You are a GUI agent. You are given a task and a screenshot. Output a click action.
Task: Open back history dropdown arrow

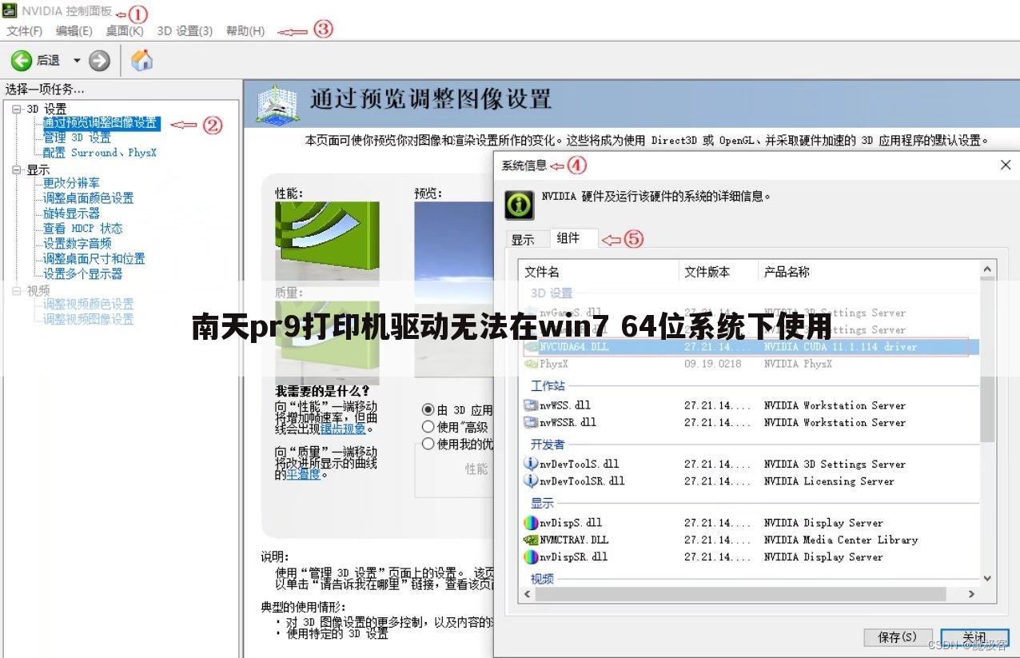77,60
